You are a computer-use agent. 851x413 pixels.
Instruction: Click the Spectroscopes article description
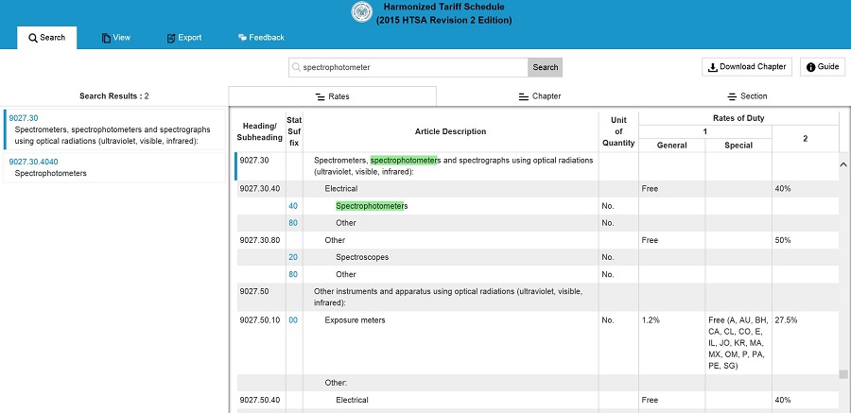(362, 257)
